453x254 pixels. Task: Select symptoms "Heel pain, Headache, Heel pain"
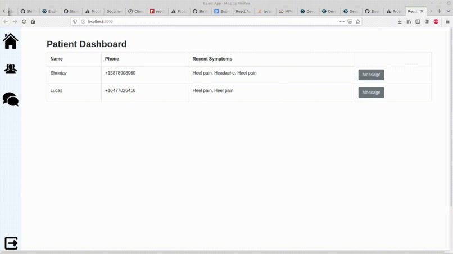click(x=224, y=73)
